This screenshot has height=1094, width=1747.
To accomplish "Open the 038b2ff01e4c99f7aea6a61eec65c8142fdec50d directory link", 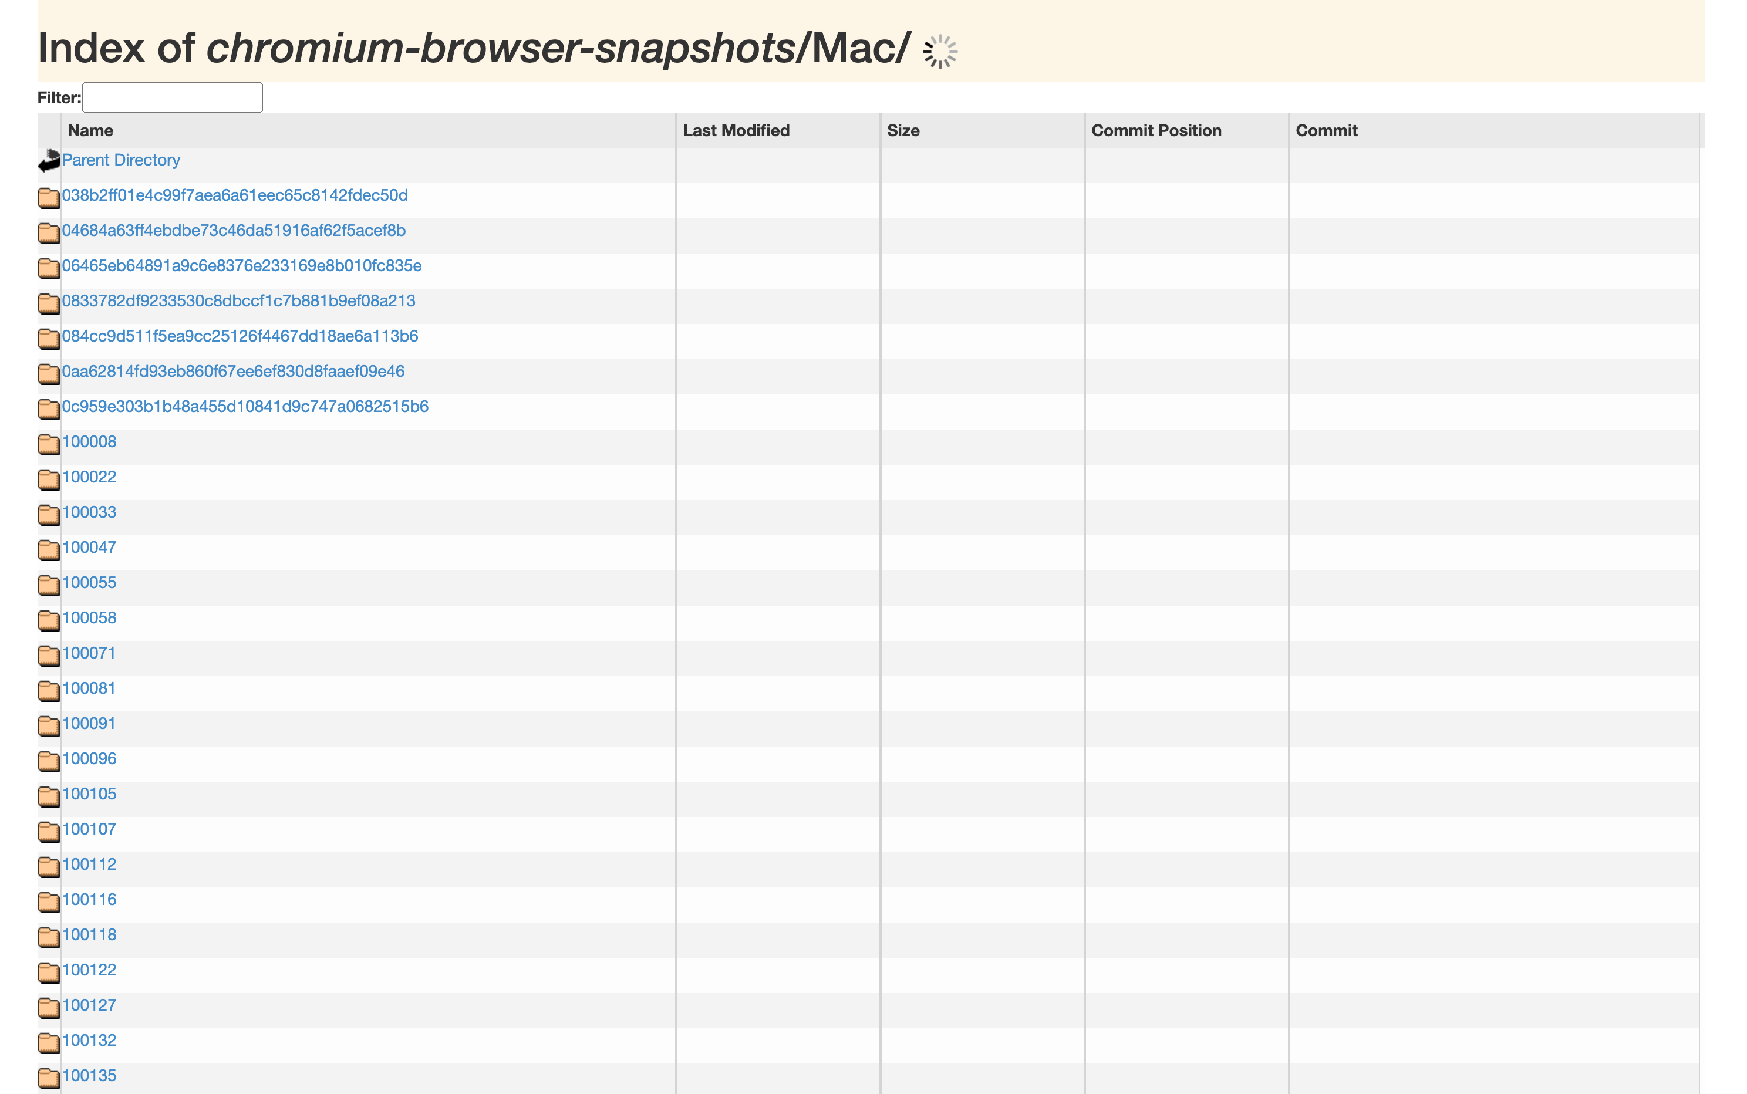I will pyautogui.click(x=235, y=195).
